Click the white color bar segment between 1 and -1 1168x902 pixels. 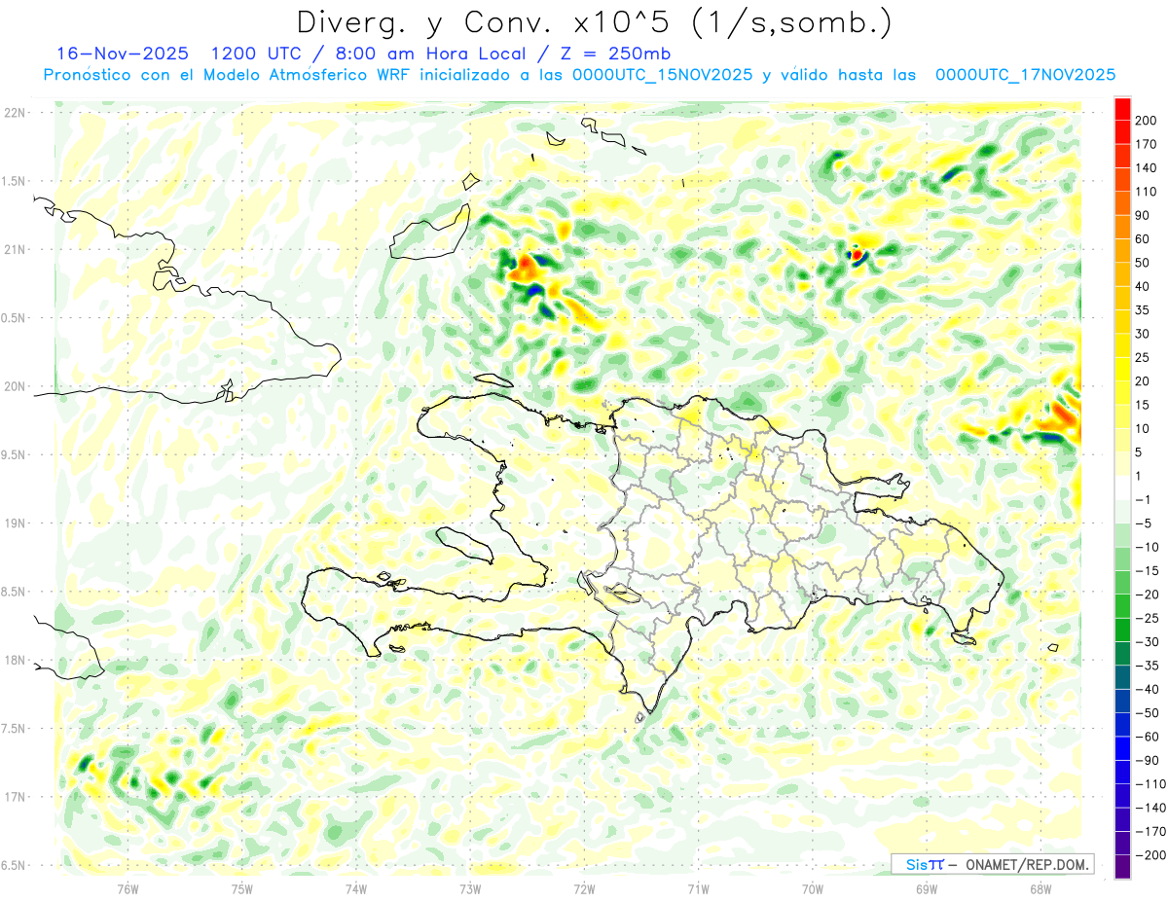point(1122,487)
